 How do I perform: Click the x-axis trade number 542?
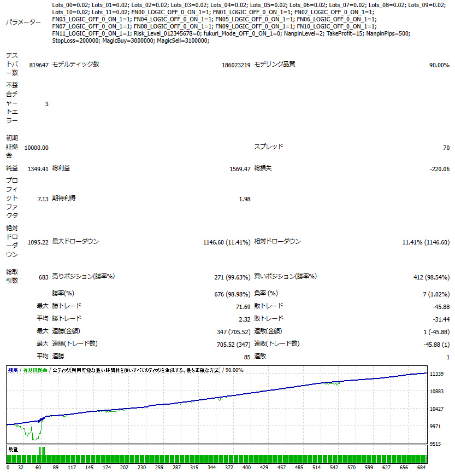pyautogui.click(x=334, y=468)
